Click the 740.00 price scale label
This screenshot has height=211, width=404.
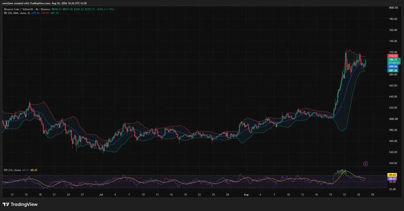[393, 41]
